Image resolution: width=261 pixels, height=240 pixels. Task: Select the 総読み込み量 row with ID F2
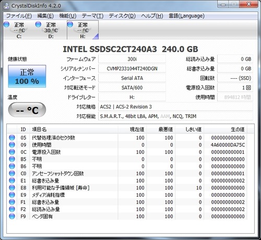(x=127, y=209)
